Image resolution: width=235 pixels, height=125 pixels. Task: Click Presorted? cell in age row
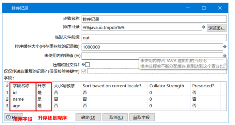click(x=206, y=106)
